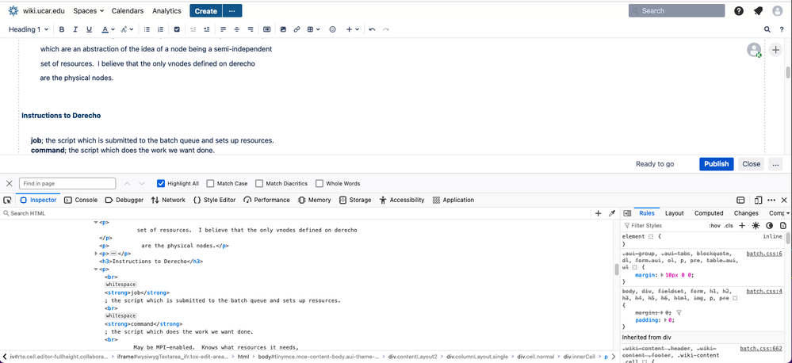792x363 pixels.
Task: Expand the padding property value
Action: [x=665, y=320]
